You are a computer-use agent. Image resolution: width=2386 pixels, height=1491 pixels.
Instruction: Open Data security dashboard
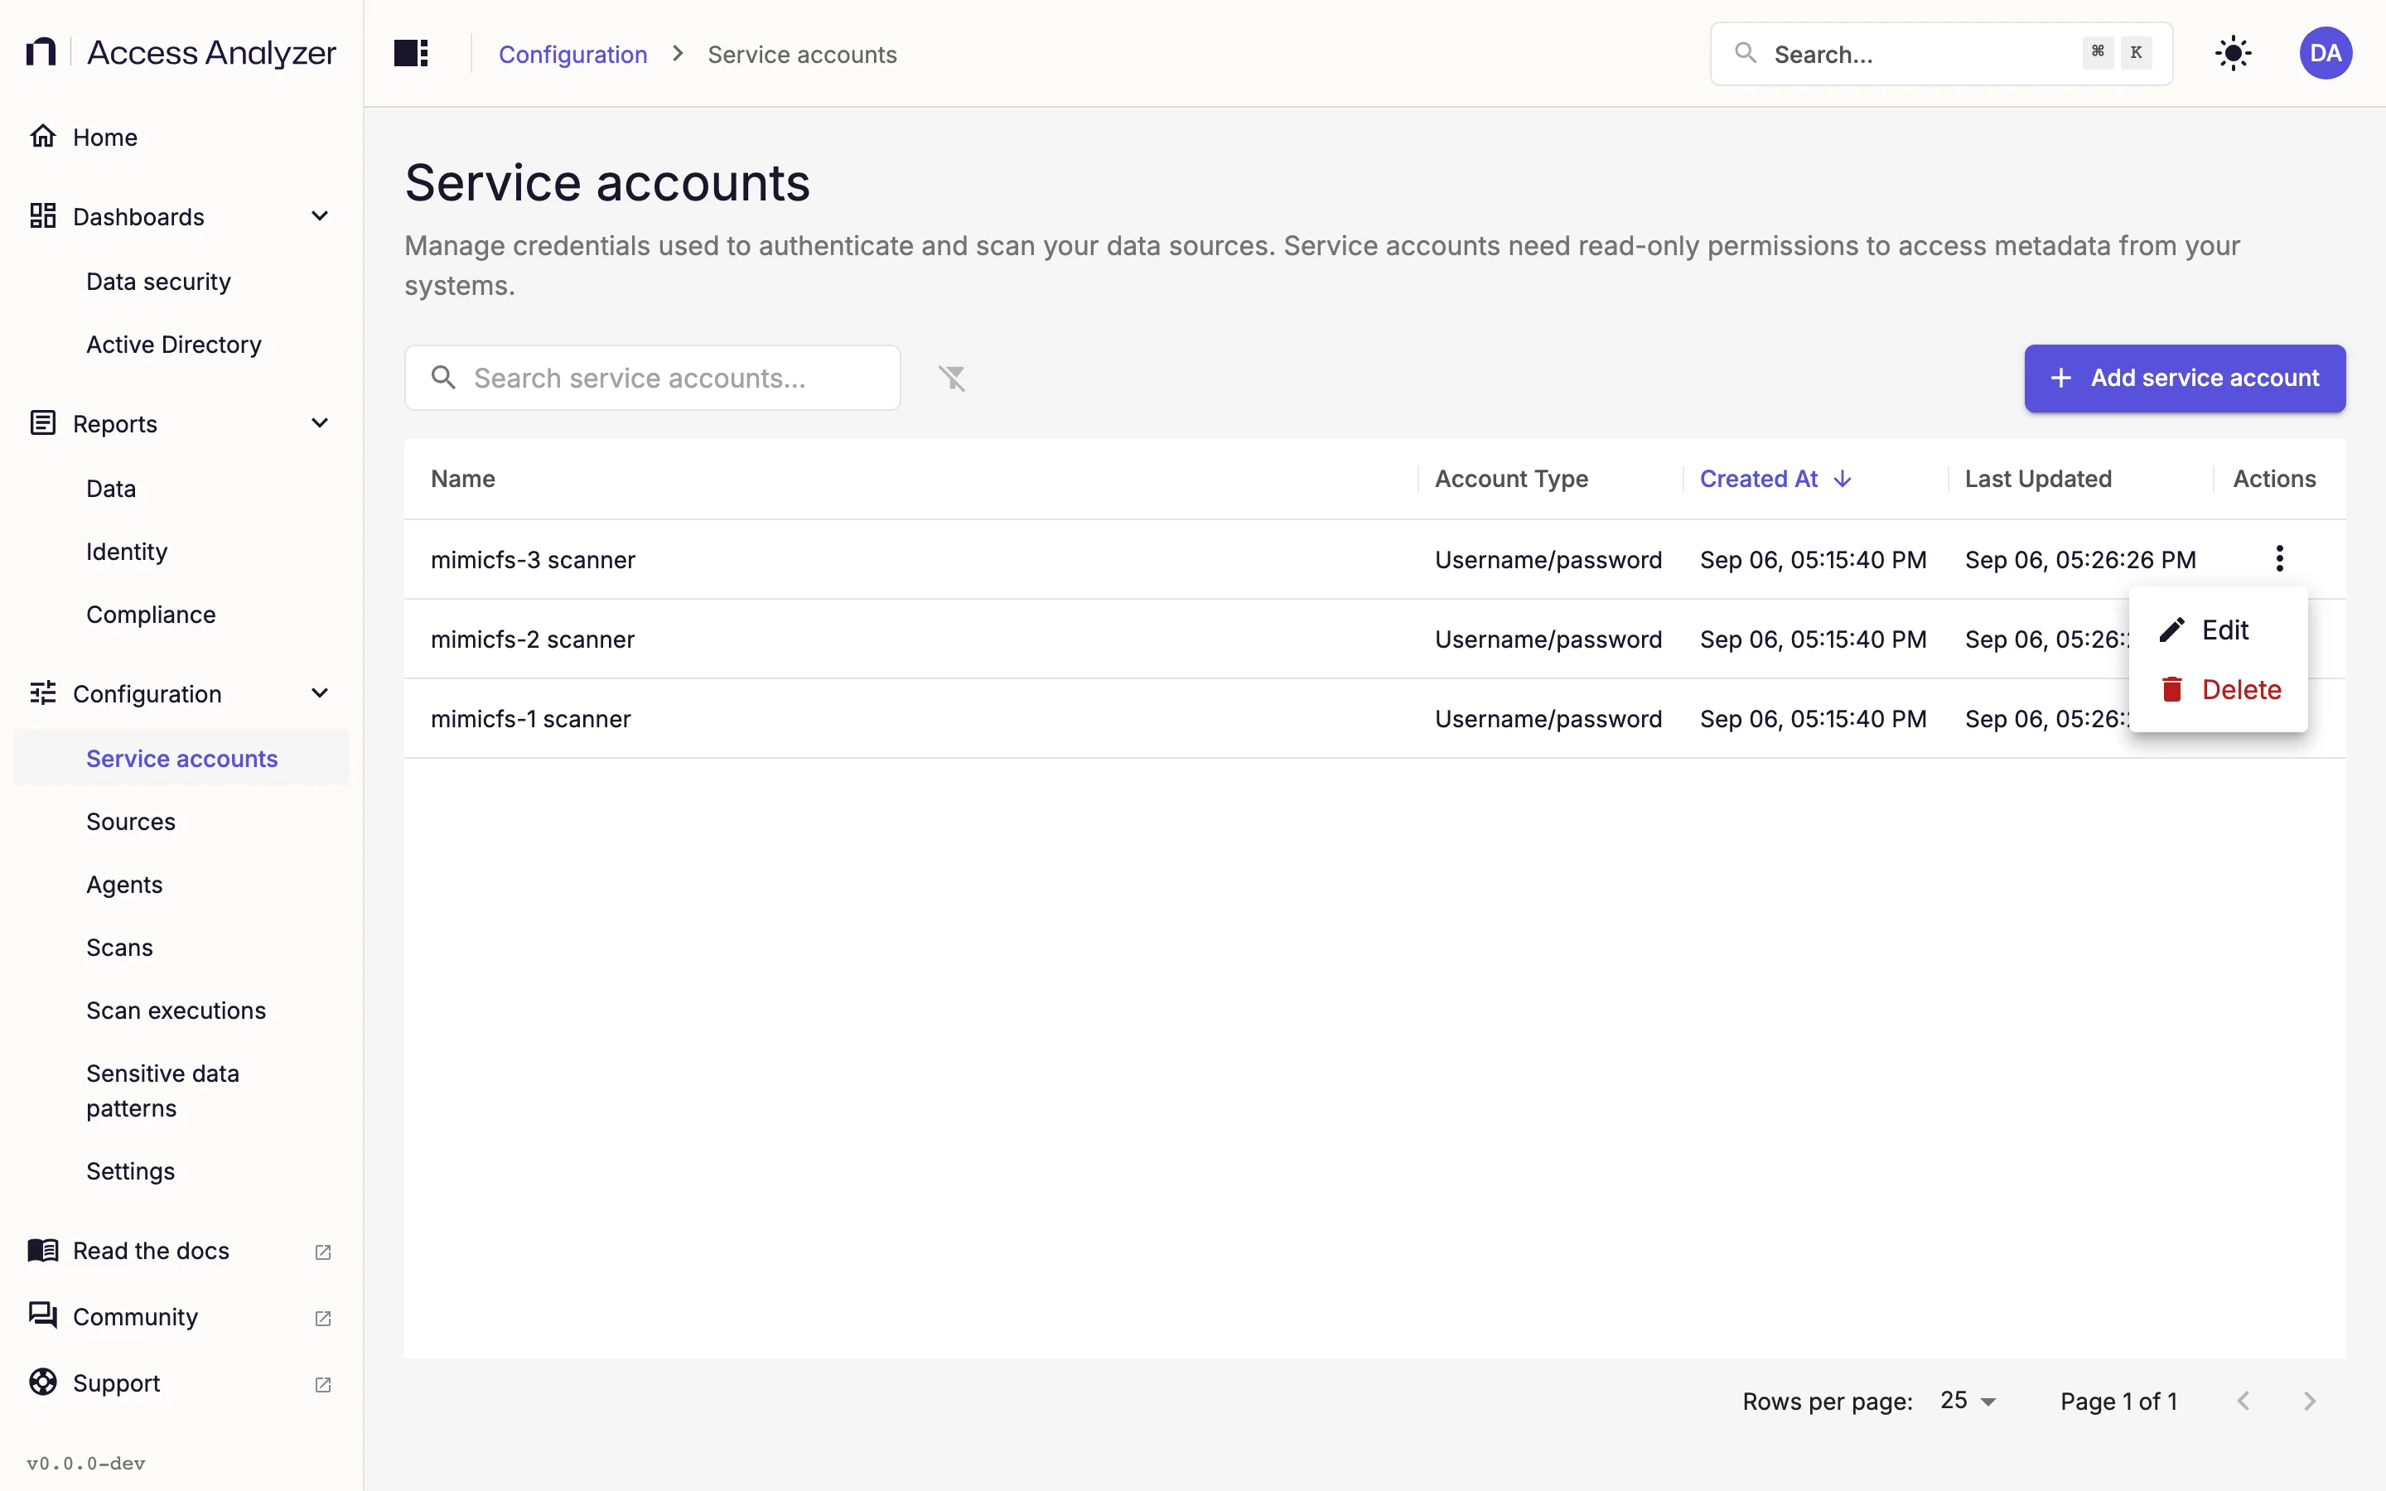point(157,282)
